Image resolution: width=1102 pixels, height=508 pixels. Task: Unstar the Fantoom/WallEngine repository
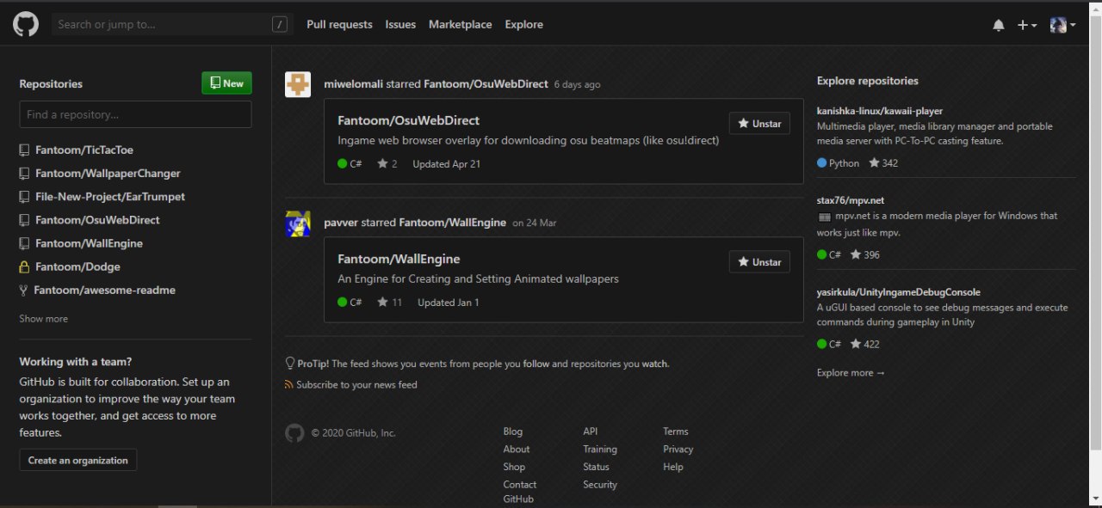point(759,262)
